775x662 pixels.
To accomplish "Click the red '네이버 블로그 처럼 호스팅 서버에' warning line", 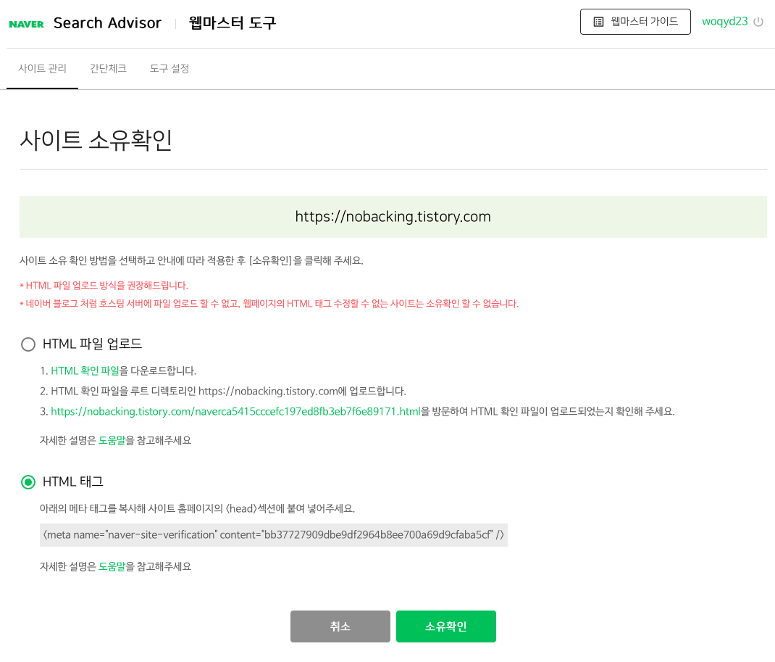I will click(x=269, y=303).
